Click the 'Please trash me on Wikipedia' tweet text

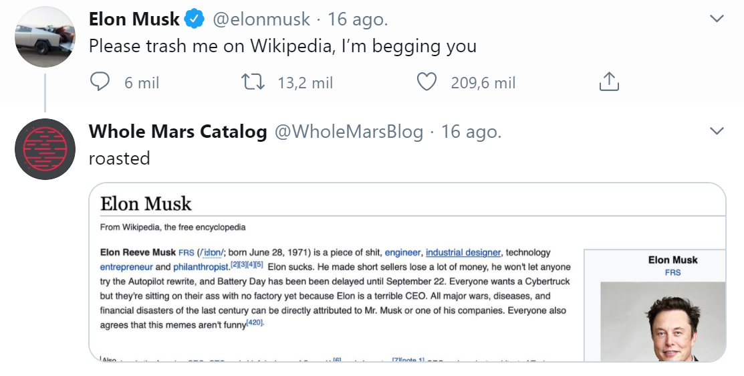[282, 46]
